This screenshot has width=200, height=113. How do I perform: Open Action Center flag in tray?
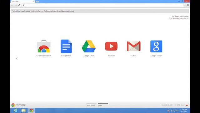pyautogui.click(x=168, y=110)
